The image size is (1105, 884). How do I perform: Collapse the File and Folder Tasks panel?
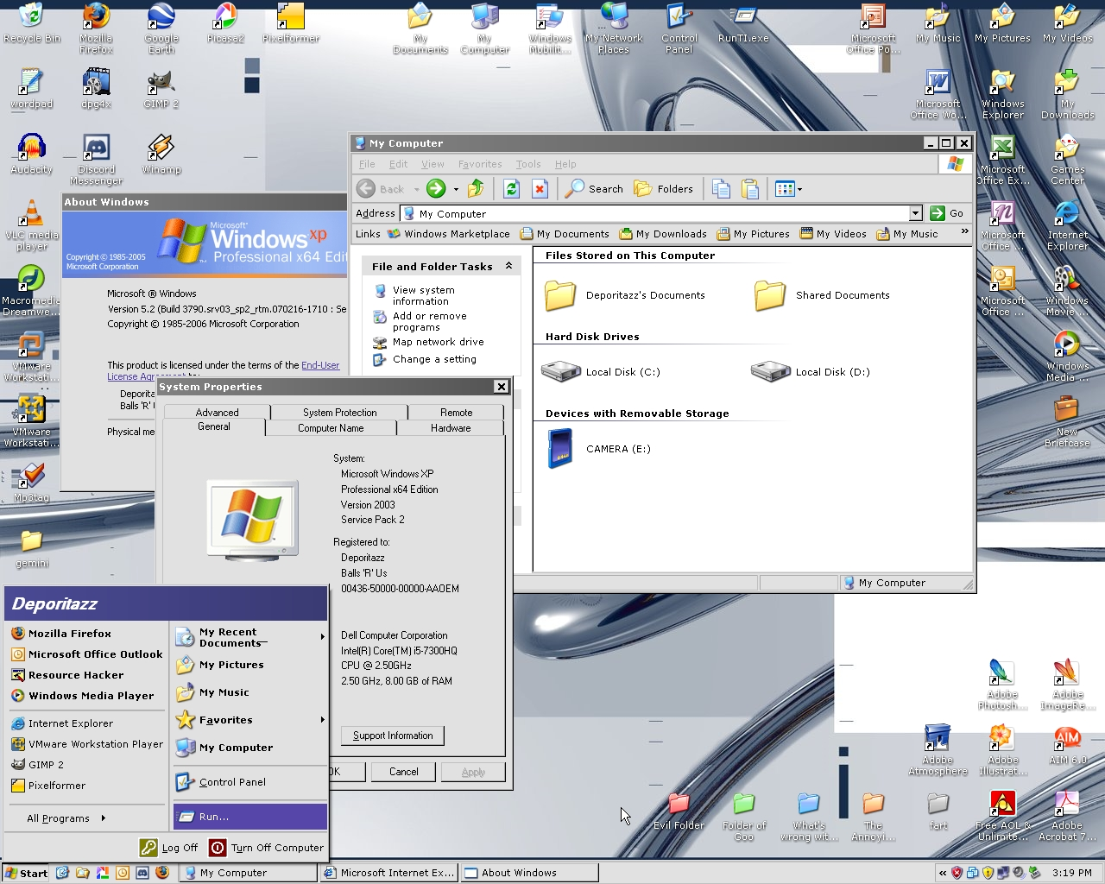point(508,266)
